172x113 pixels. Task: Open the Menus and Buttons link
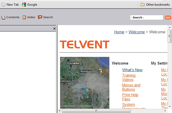tap(131, 87)
